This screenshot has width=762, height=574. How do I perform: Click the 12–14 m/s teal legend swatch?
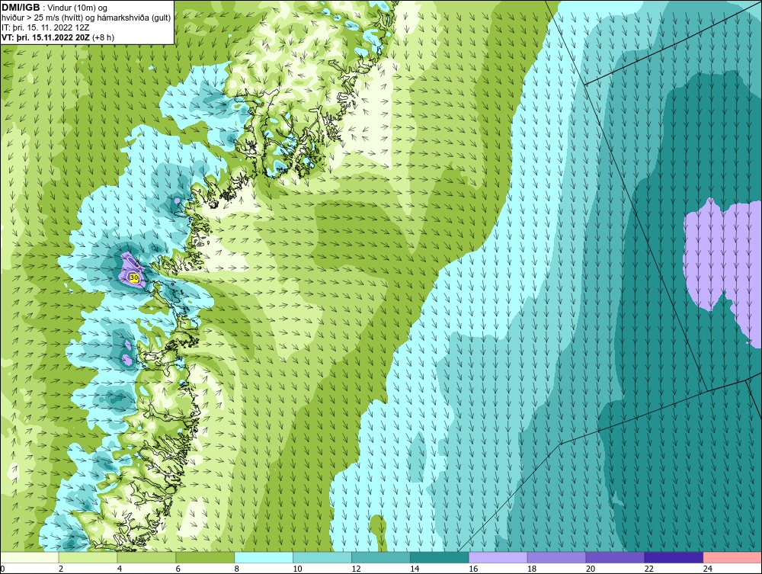pyautogui.click(x=380, y=557)
